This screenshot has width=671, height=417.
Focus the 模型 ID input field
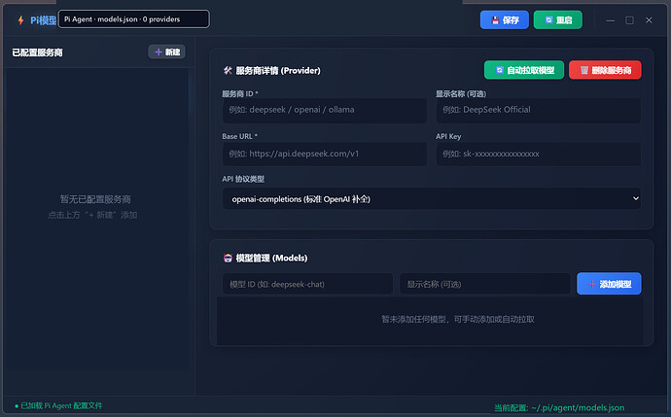click(307, 284)
